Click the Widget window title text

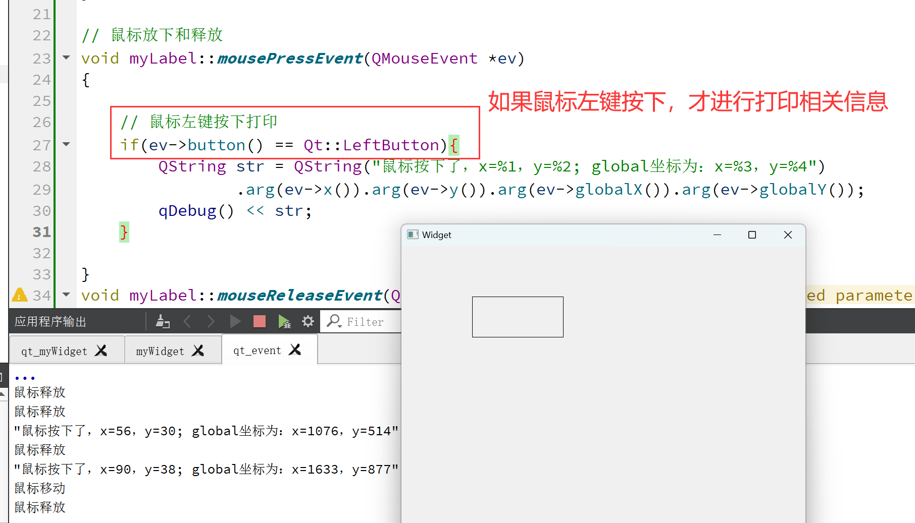pyautogui.click(x=437, y=235)
